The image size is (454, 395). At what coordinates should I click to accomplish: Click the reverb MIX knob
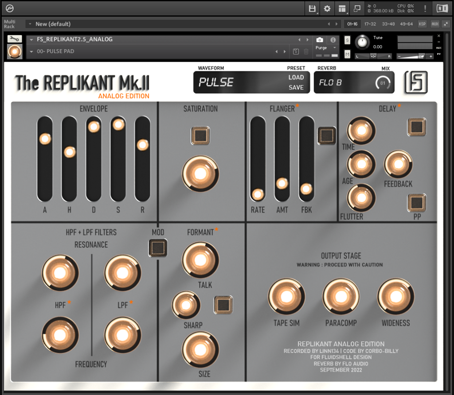coord(383,83)
